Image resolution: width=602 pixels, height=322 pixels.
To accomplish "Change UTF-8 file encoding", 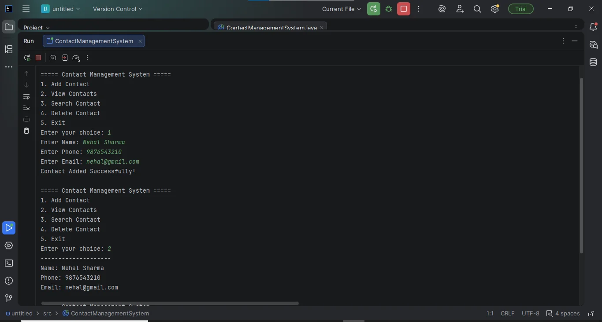I will [x=531, y=314].
